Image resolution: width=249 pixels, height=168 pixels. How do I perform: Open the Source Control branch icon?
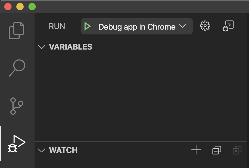(17, 106)
